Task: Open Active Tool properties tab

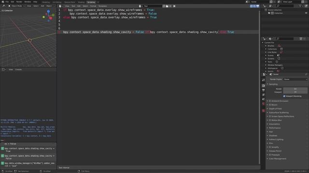Action: pyautogui.click(x=264, y=80)
